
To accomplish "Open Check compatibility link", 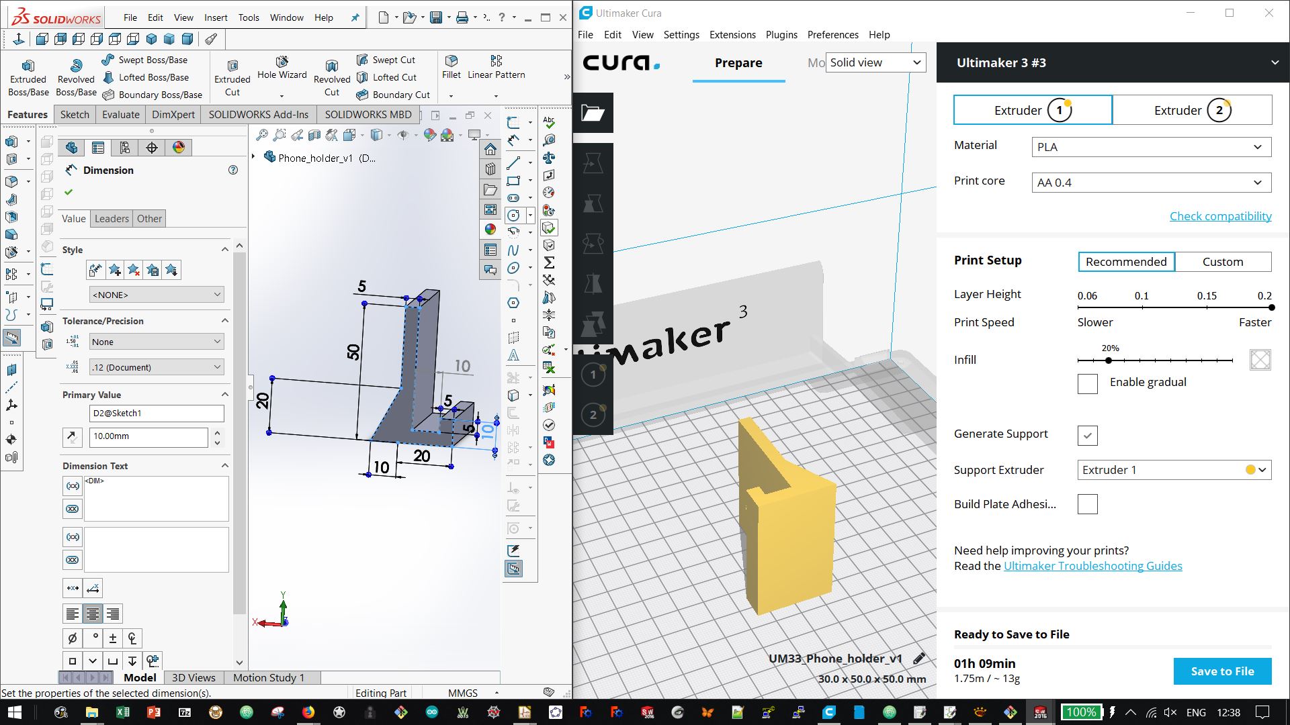I will tap(1220, 216).
